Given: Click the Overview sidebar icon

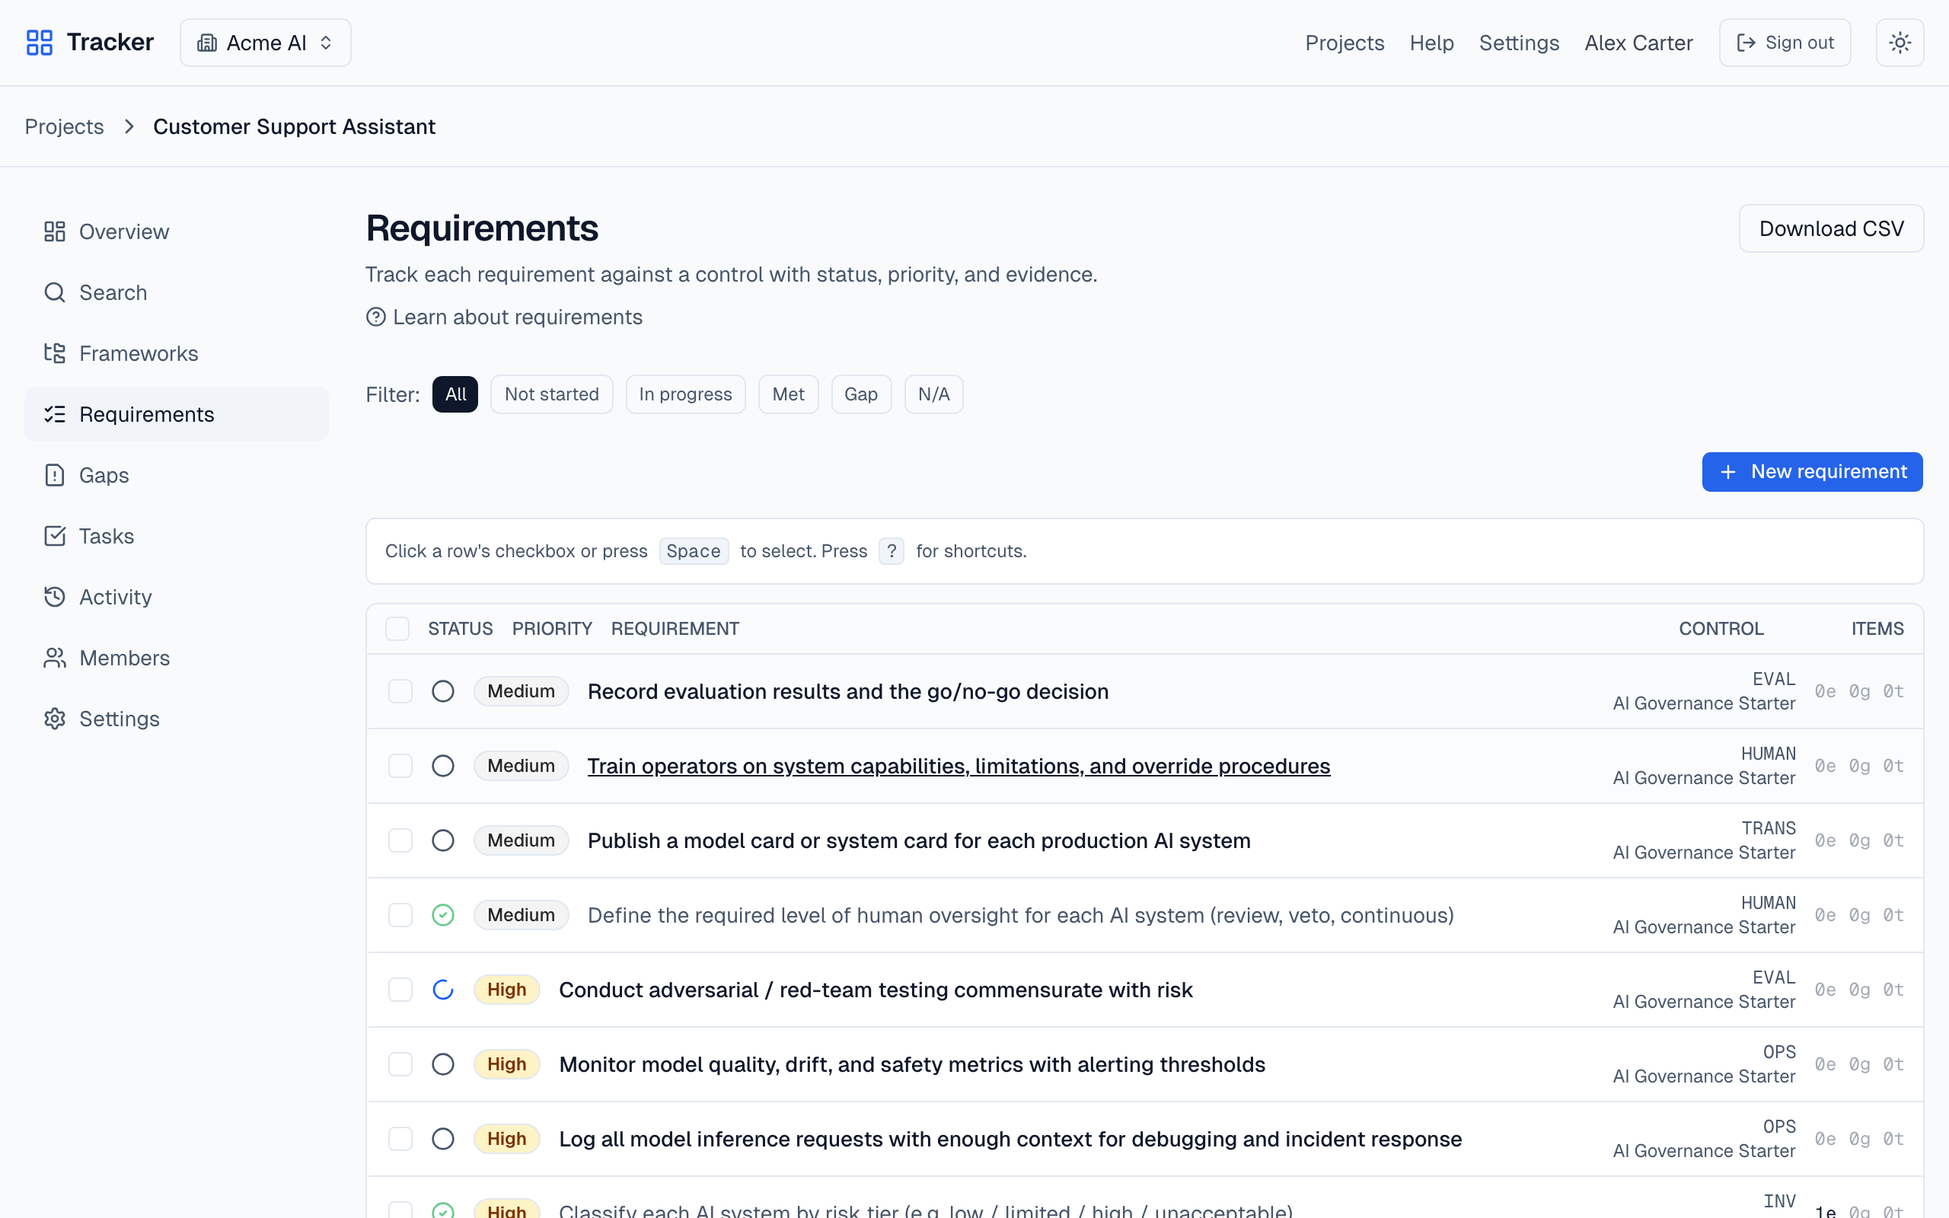Looking at the screenshot, I should pos(54,232).
